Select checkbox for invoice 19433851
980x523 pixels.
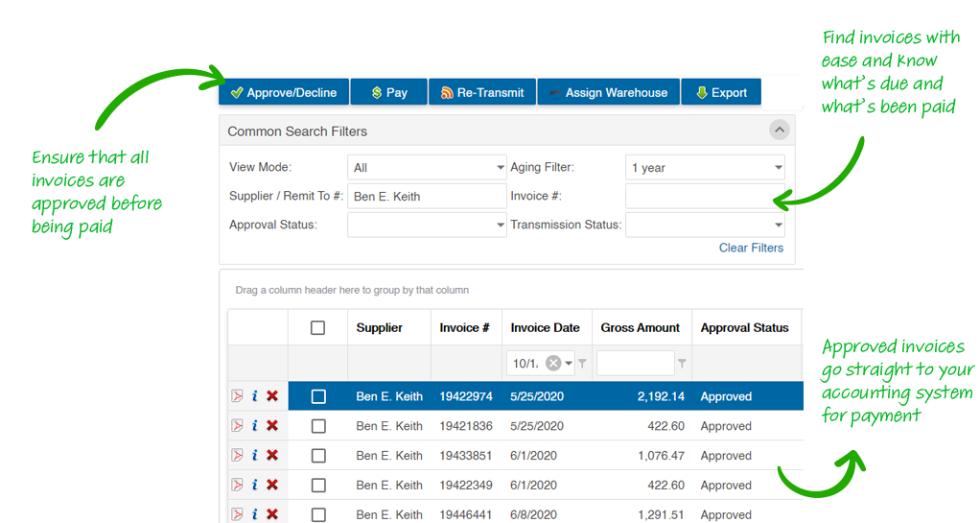coord(318,456)
